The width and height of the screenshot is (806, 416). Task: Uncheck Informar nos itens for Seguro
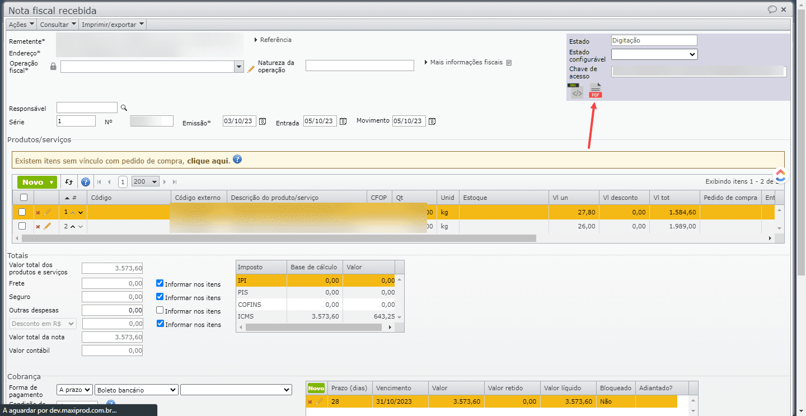(160, 297)
